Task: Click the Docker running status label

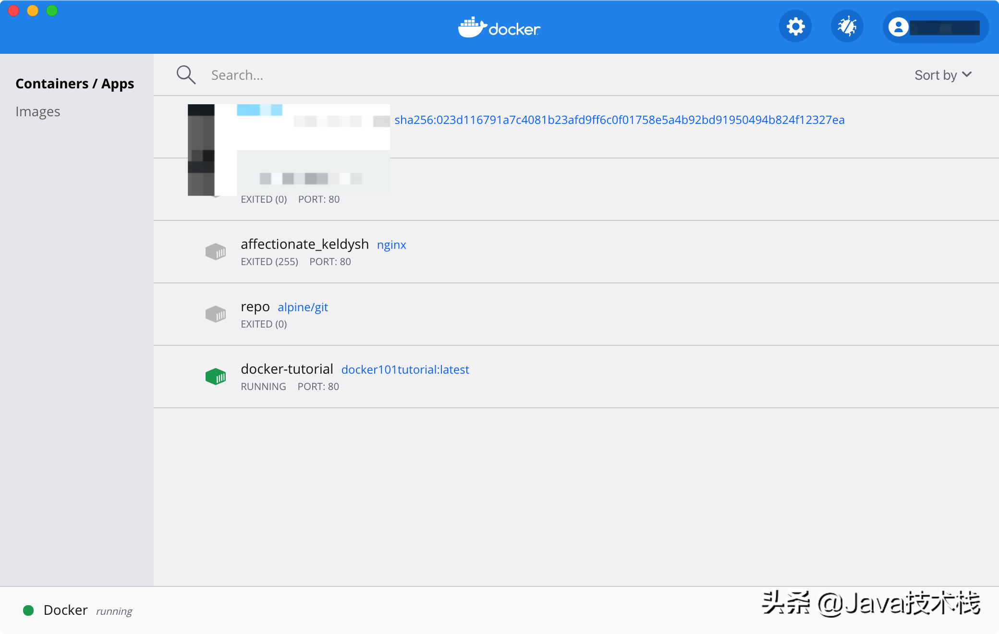Action: click(88, 610)
